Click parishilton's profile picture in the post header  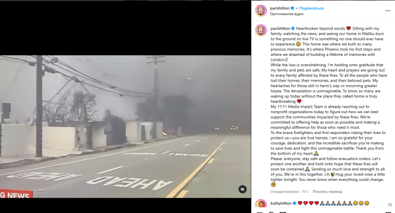261,11
